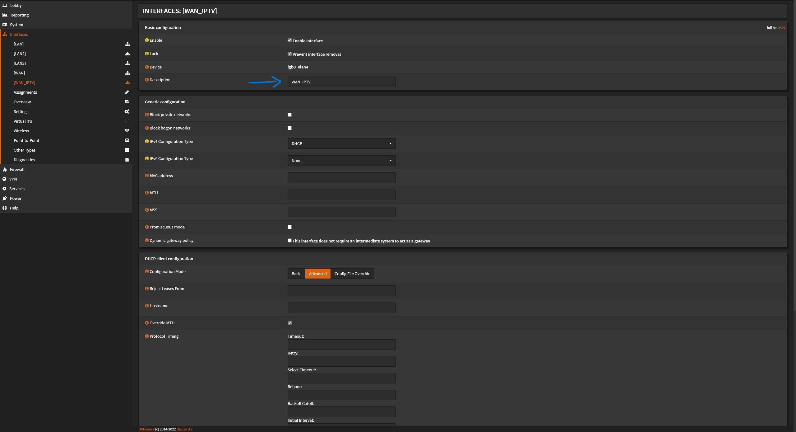
Task: Open the IPv6 Configuration Type dropdown
Action: [341, 161]
